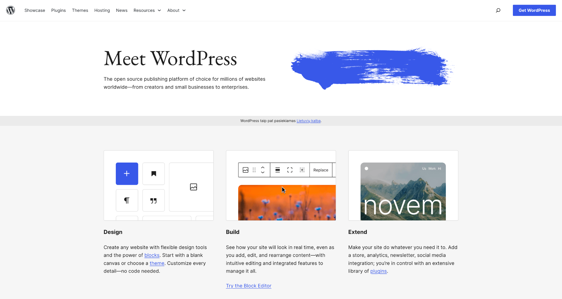The image size is (562, 299).
Task: Select the paragraph pilcrow block icon
Action: point(127,200)
